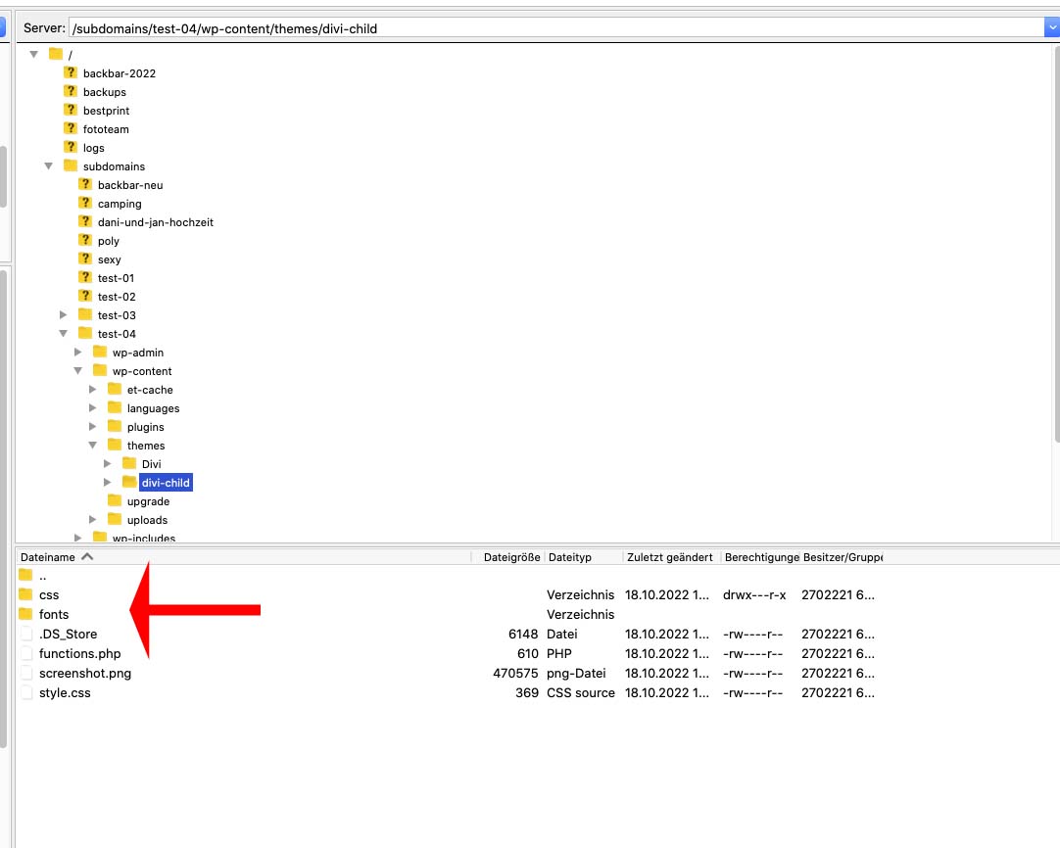Click the Server path input field
Image resolution: width=1060 pixels, height=848 pixels.
[549, 28]
